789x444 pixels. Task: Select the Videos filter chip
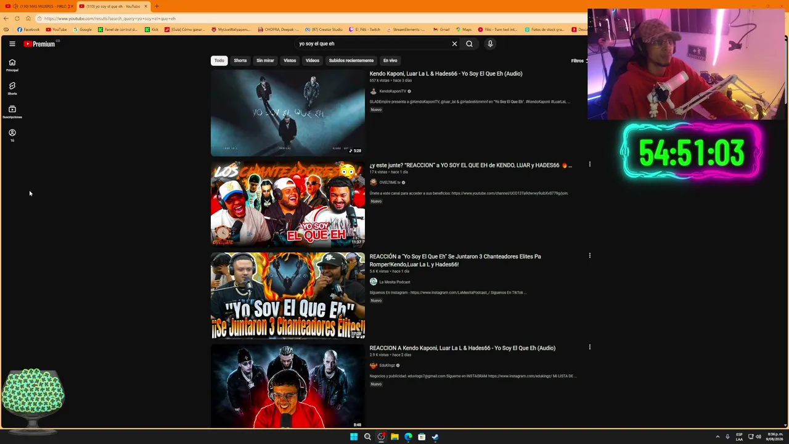pos(313,60)
